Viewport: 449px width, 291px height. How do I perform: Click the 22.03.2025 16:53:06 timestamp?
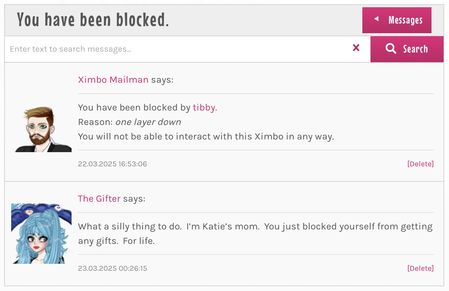[x=112, y=164]
